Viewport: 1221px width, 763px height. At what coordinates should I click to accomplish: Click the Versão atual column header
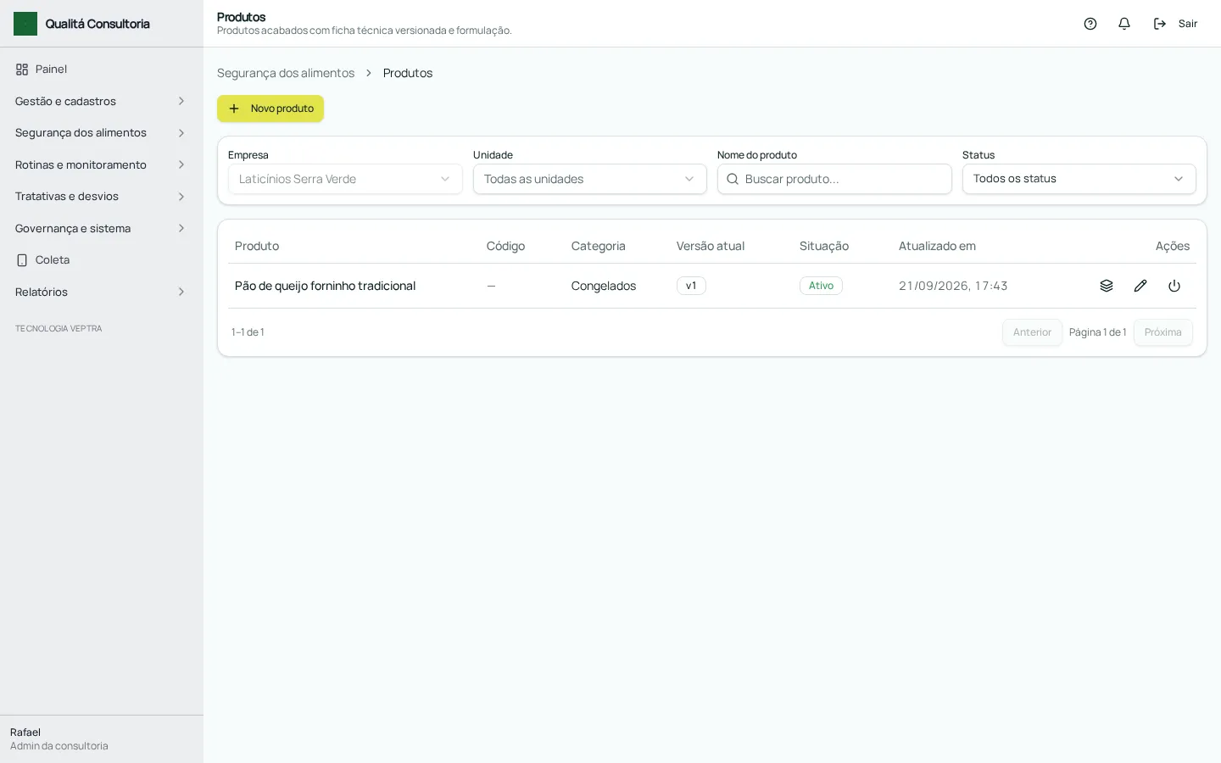pos(711,246)
